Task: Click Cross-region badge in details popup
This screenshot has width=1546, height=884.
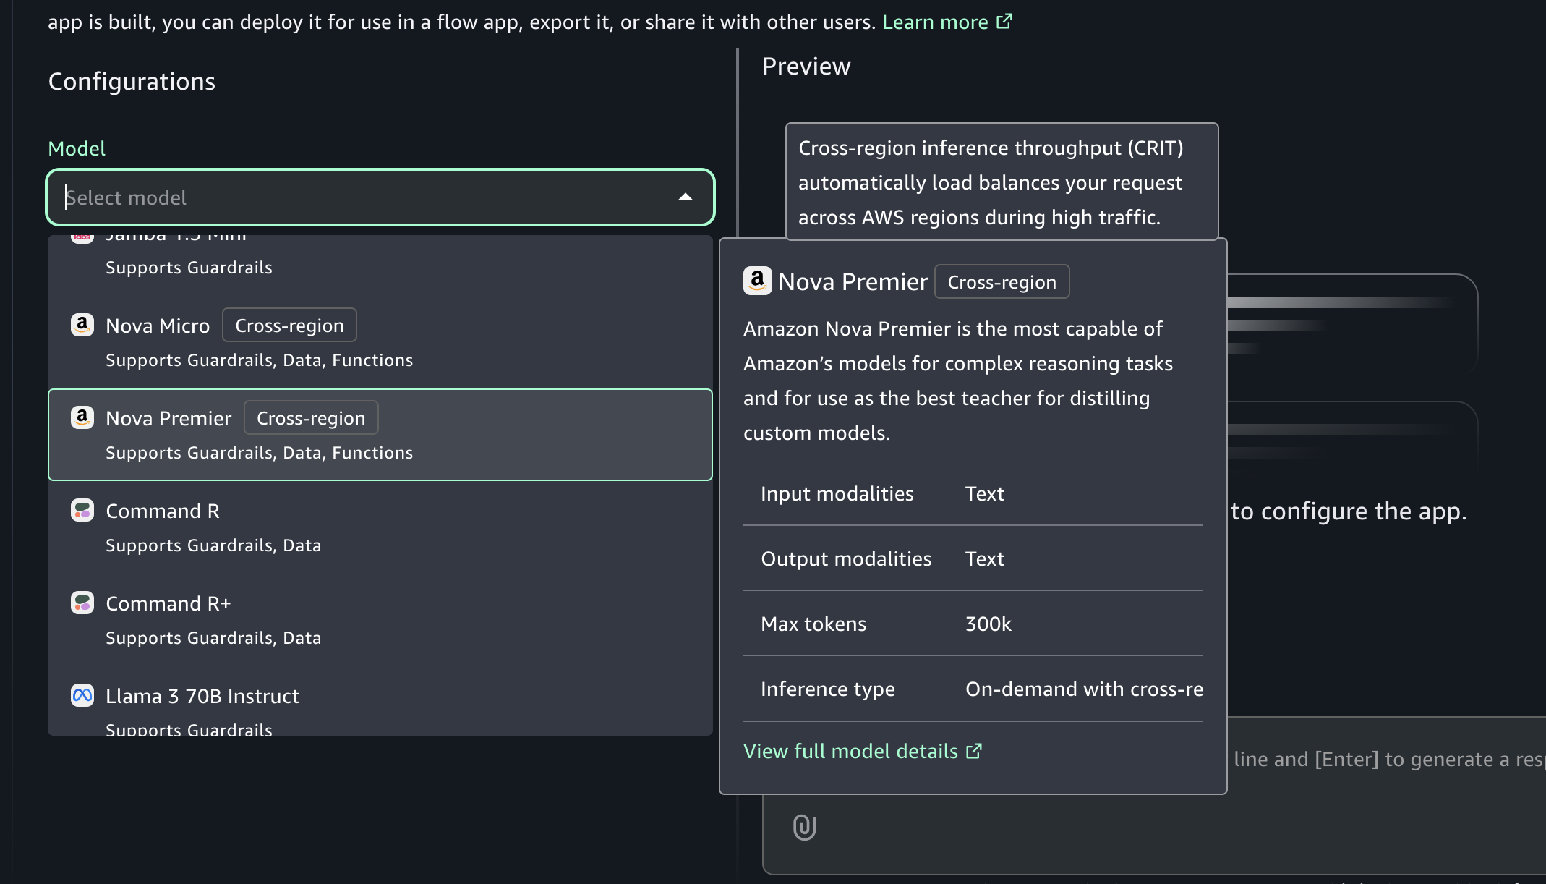Action: pyautogui.click(x=1002, y=282)
